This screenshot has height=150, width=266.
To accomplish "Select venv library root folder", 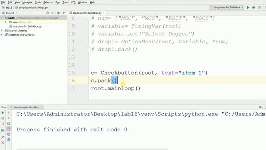I will 20,22.
